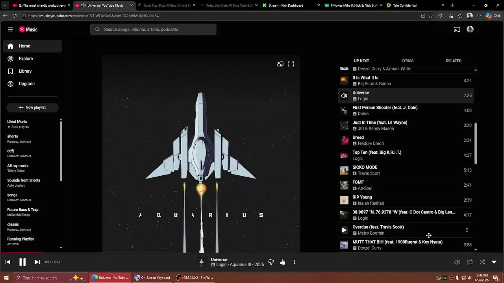This screenshot has width=504, height=283.
Task: Open a new browser tab
Action: pyautogui.click(x=452, y=6)
